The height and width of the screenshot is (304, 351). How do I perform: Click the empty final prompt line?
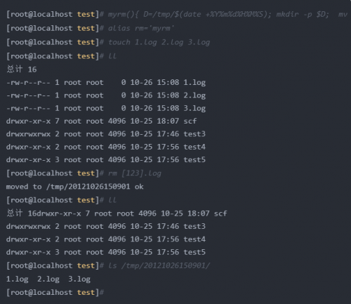[55, 293]
